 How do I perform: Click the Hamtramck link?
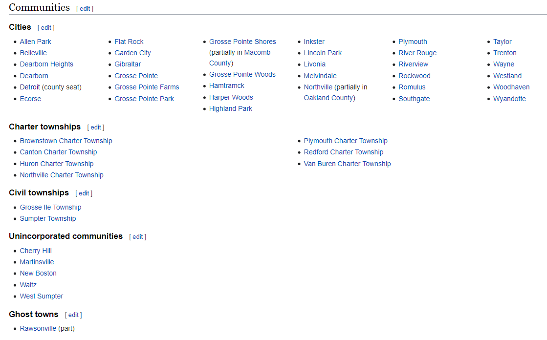click(226, 85)
